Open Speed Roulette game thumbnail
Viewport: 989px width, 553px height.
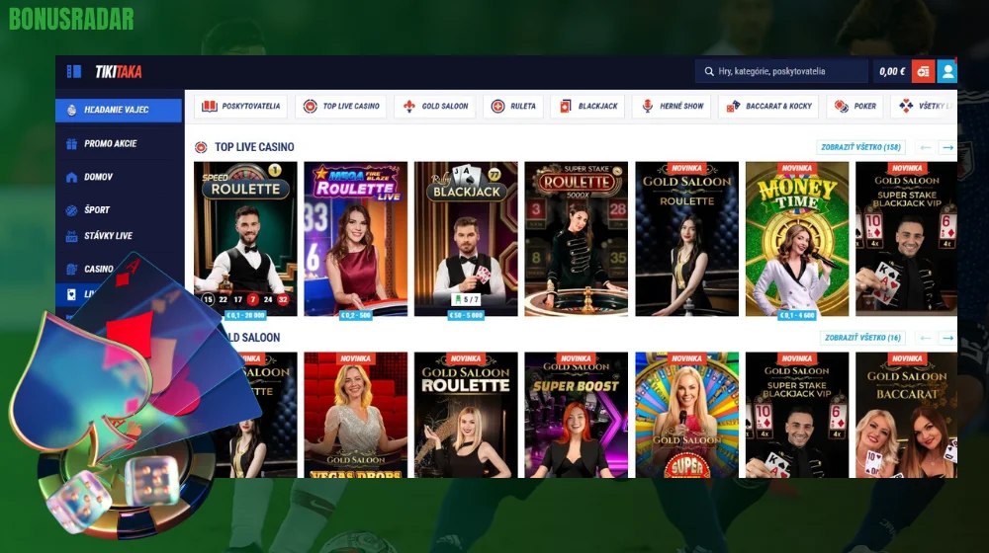(x=245, y=238)
